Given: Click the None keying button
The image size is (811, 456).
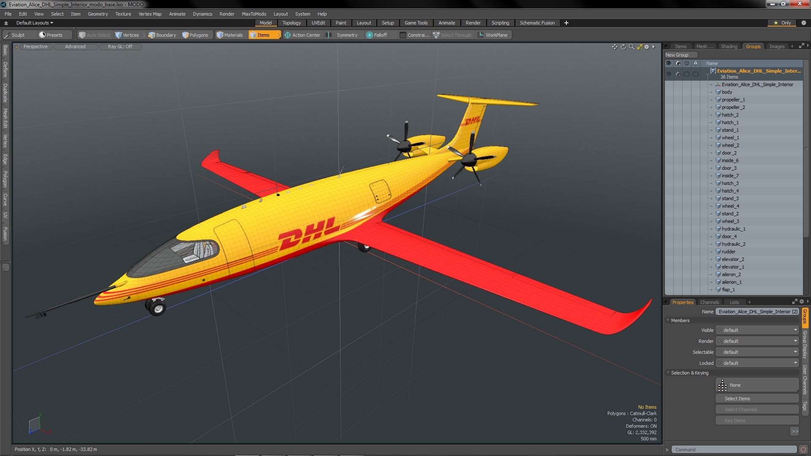Looking at the screenshot, I should pos(757,385).
